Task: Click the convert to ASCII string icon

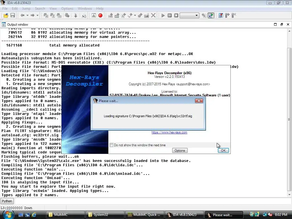Action: point(123,15)
